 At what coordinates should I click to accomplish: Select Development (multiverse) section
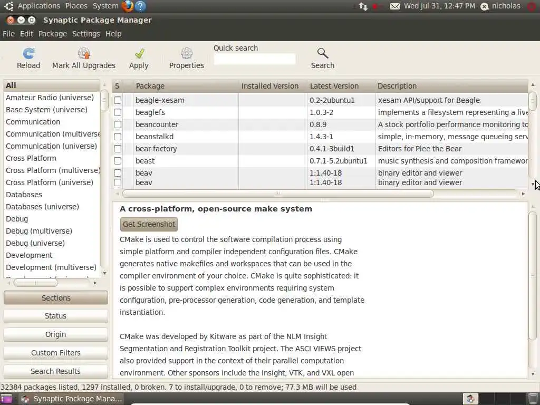coord(52,267)
